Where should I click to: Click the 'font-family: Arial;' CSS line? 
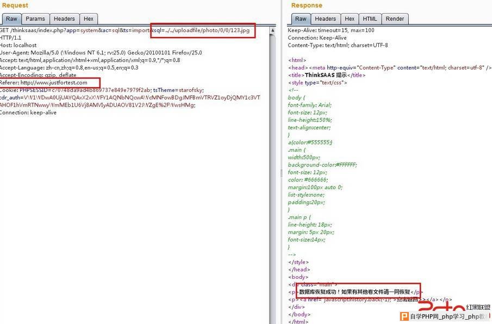(x=310, y=105)
